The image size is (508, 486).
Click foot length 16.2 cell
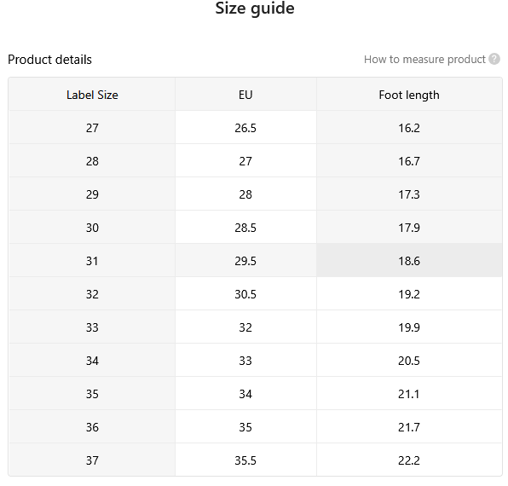coord(409,128)
